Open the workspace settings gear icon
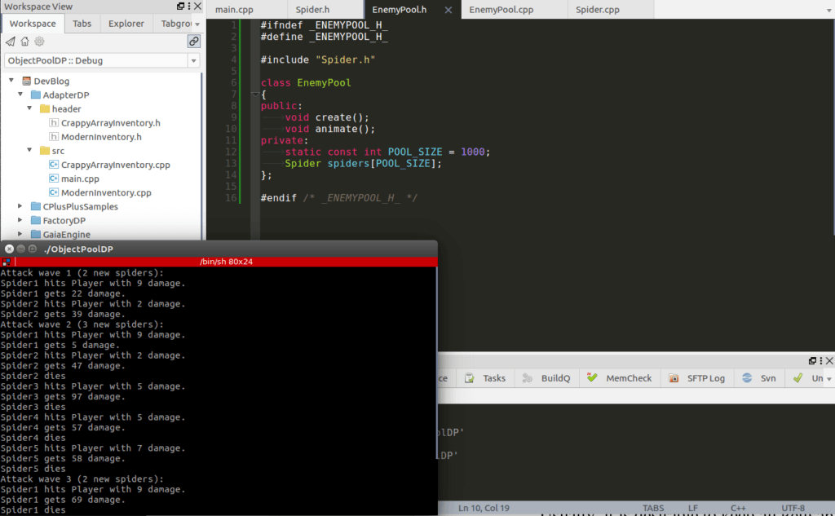Viewport: 835px width, 516px height. [x=38, y=42]
